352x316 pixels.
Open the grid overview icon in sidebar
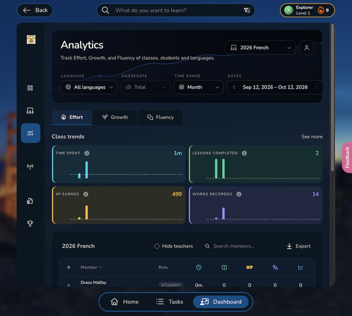30,88
